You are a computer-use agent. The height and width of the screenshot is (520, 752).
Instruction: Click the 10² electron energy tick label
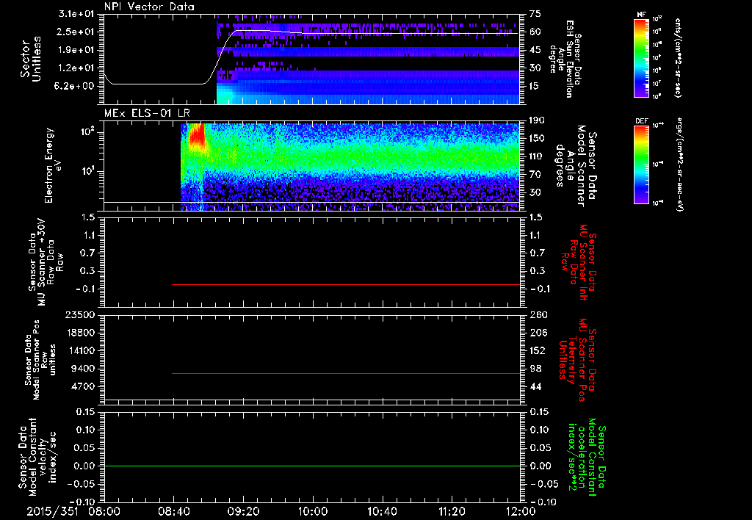[89, 132]
